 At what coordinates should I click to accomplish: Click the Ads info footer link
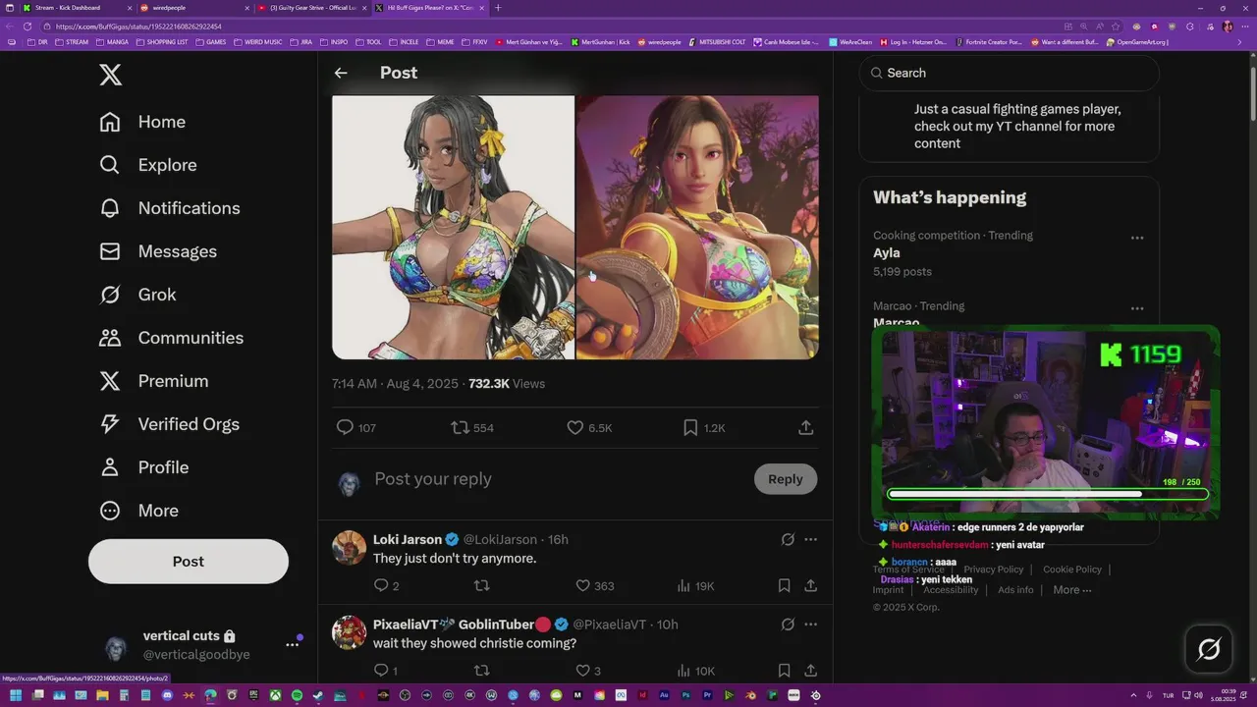pyautogui.click(x=1015, y=590)
